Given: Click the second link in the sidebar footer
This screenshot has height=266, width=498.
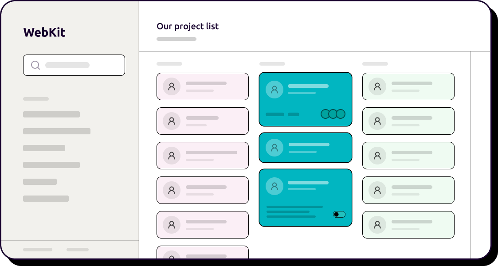Looking at the screenshot, I should [x=78, y=250].
